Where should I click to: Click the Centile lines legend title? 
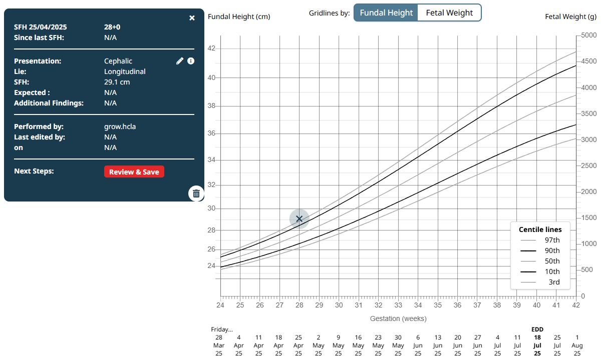tap(540, 229)
